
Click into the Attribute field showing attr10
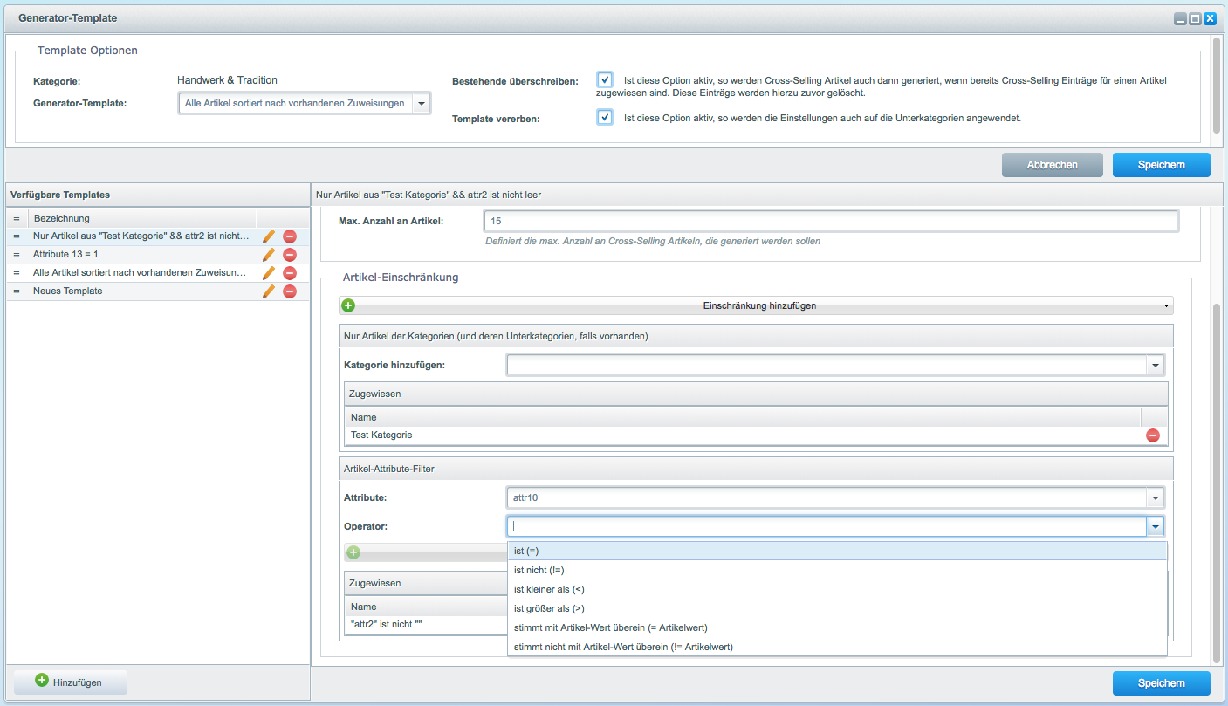pyautogui.click(x=827, y=498)
